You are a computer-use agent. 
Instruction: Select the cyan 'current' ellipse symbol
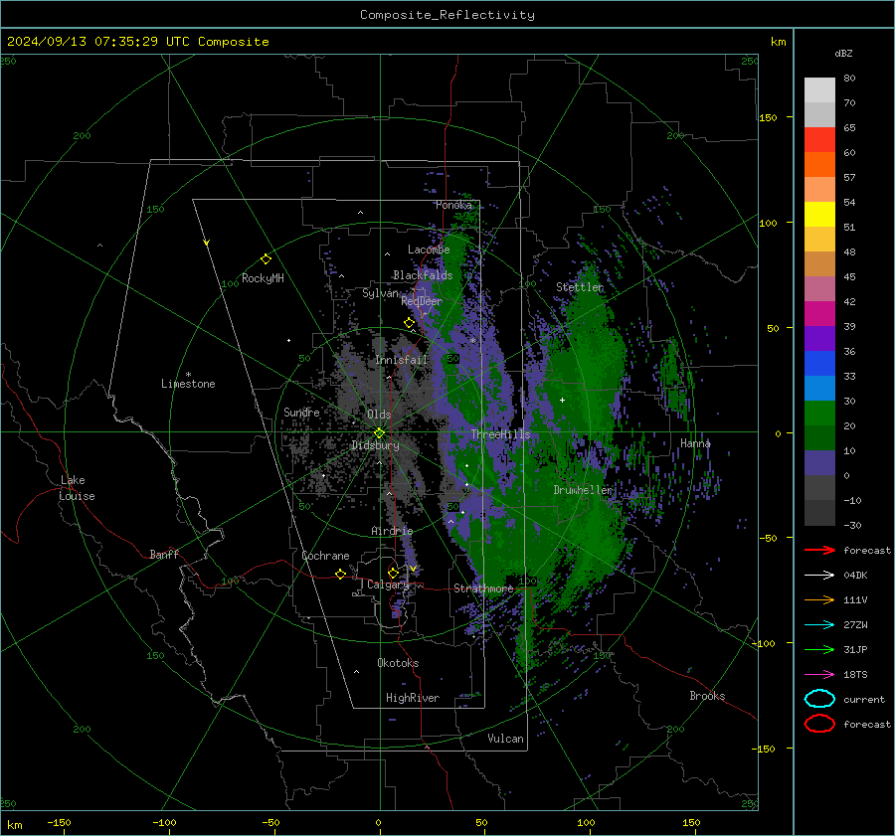pyautogui.click(x=819, y=699)
